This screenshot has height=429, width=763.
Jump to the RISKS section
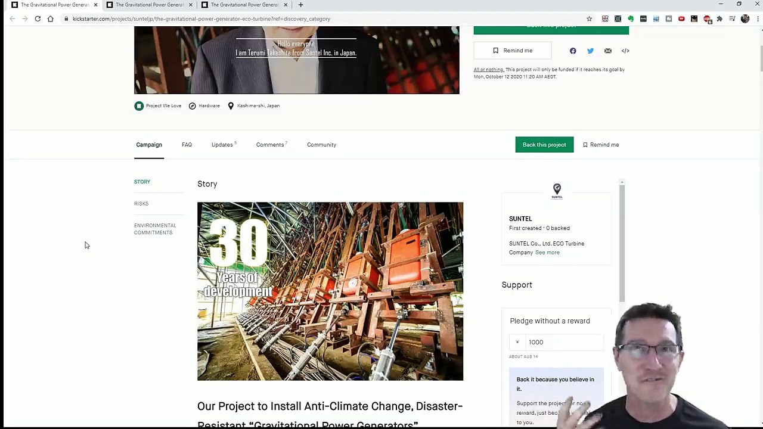pyautogui.click(x=141, y=204)
